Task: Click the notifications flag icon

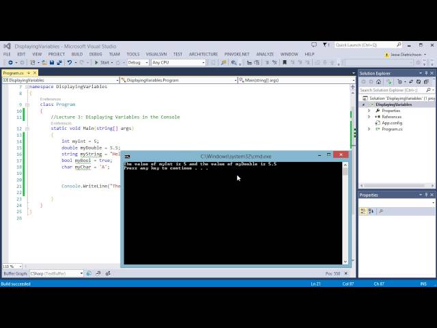Action: click(x=325, y=44)
